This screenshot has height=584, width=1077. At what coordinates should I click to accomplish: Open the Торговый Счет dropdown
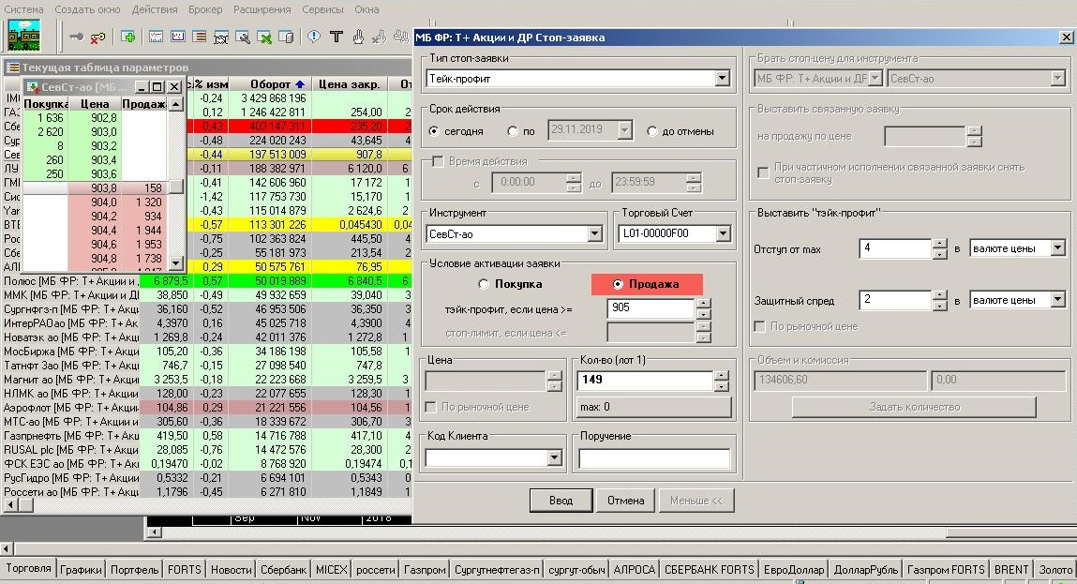point(723,233)
